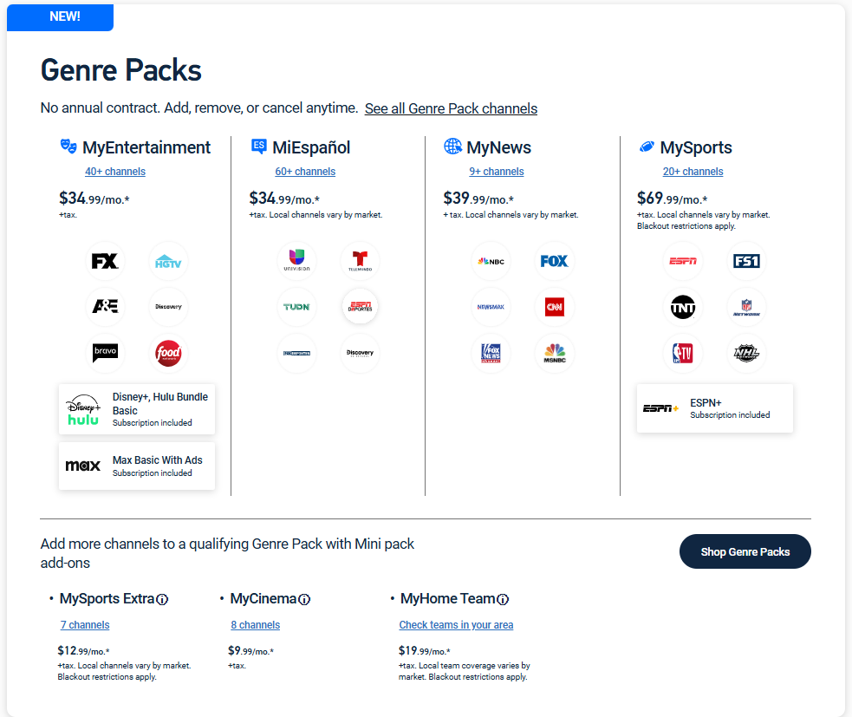The width and height of the screenshot is (852, 717).
Task: Open the See all Genre Pack channels link
Action: (x=451, y=108)
